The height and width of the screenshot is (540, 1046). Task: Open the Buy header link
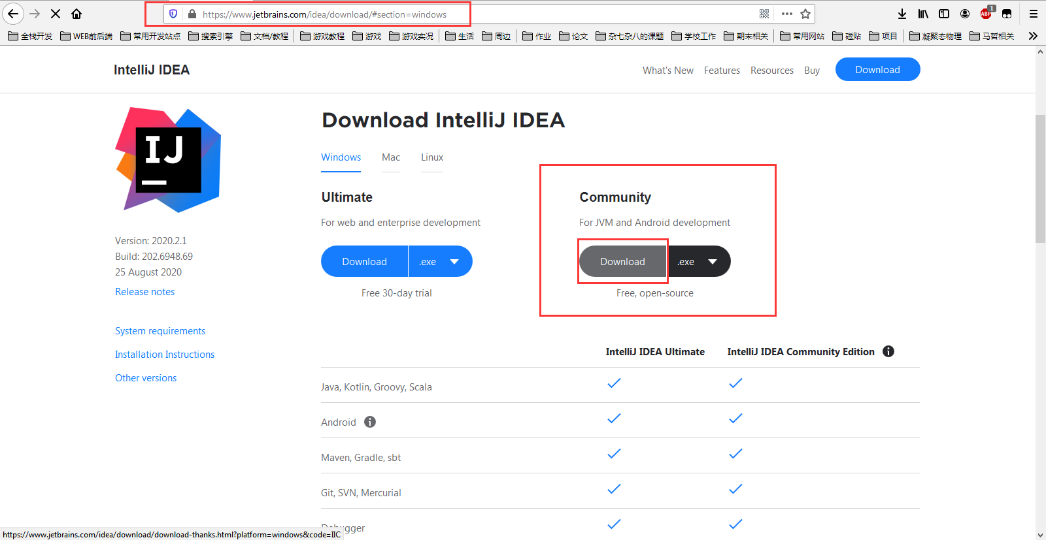(812, 70)
